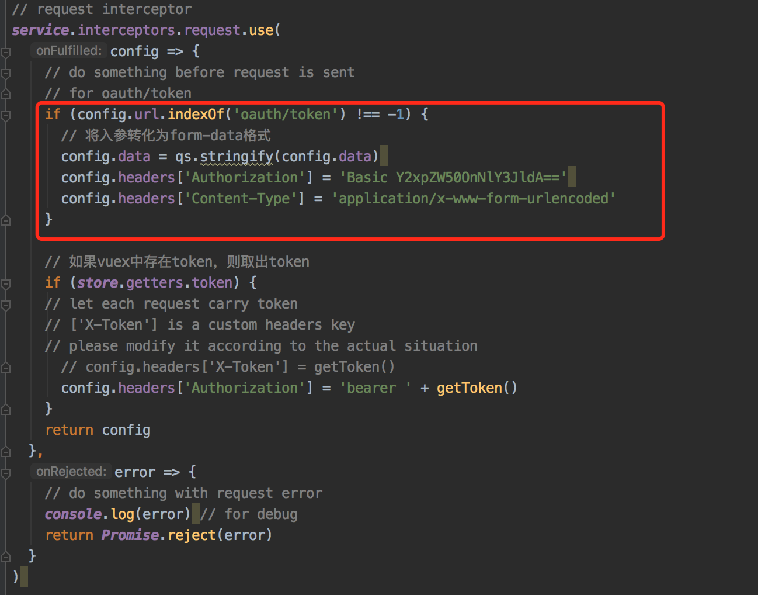Click the 'log' method in console.log(error)
Viewport: 758px width, 595px height.
point(123,514)
